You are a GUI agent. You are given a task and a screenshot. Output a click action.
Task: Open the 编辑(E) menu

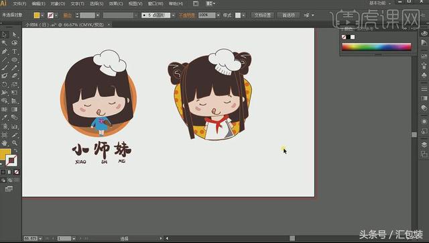click(x=38, y=4)
